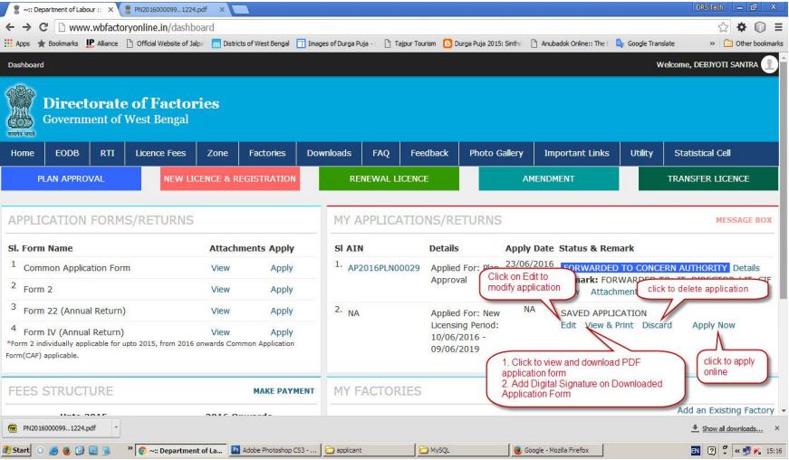Open application AP2016PLN00029
The height and width of the screenshot is (460, 789).
(x=383, y=268)
